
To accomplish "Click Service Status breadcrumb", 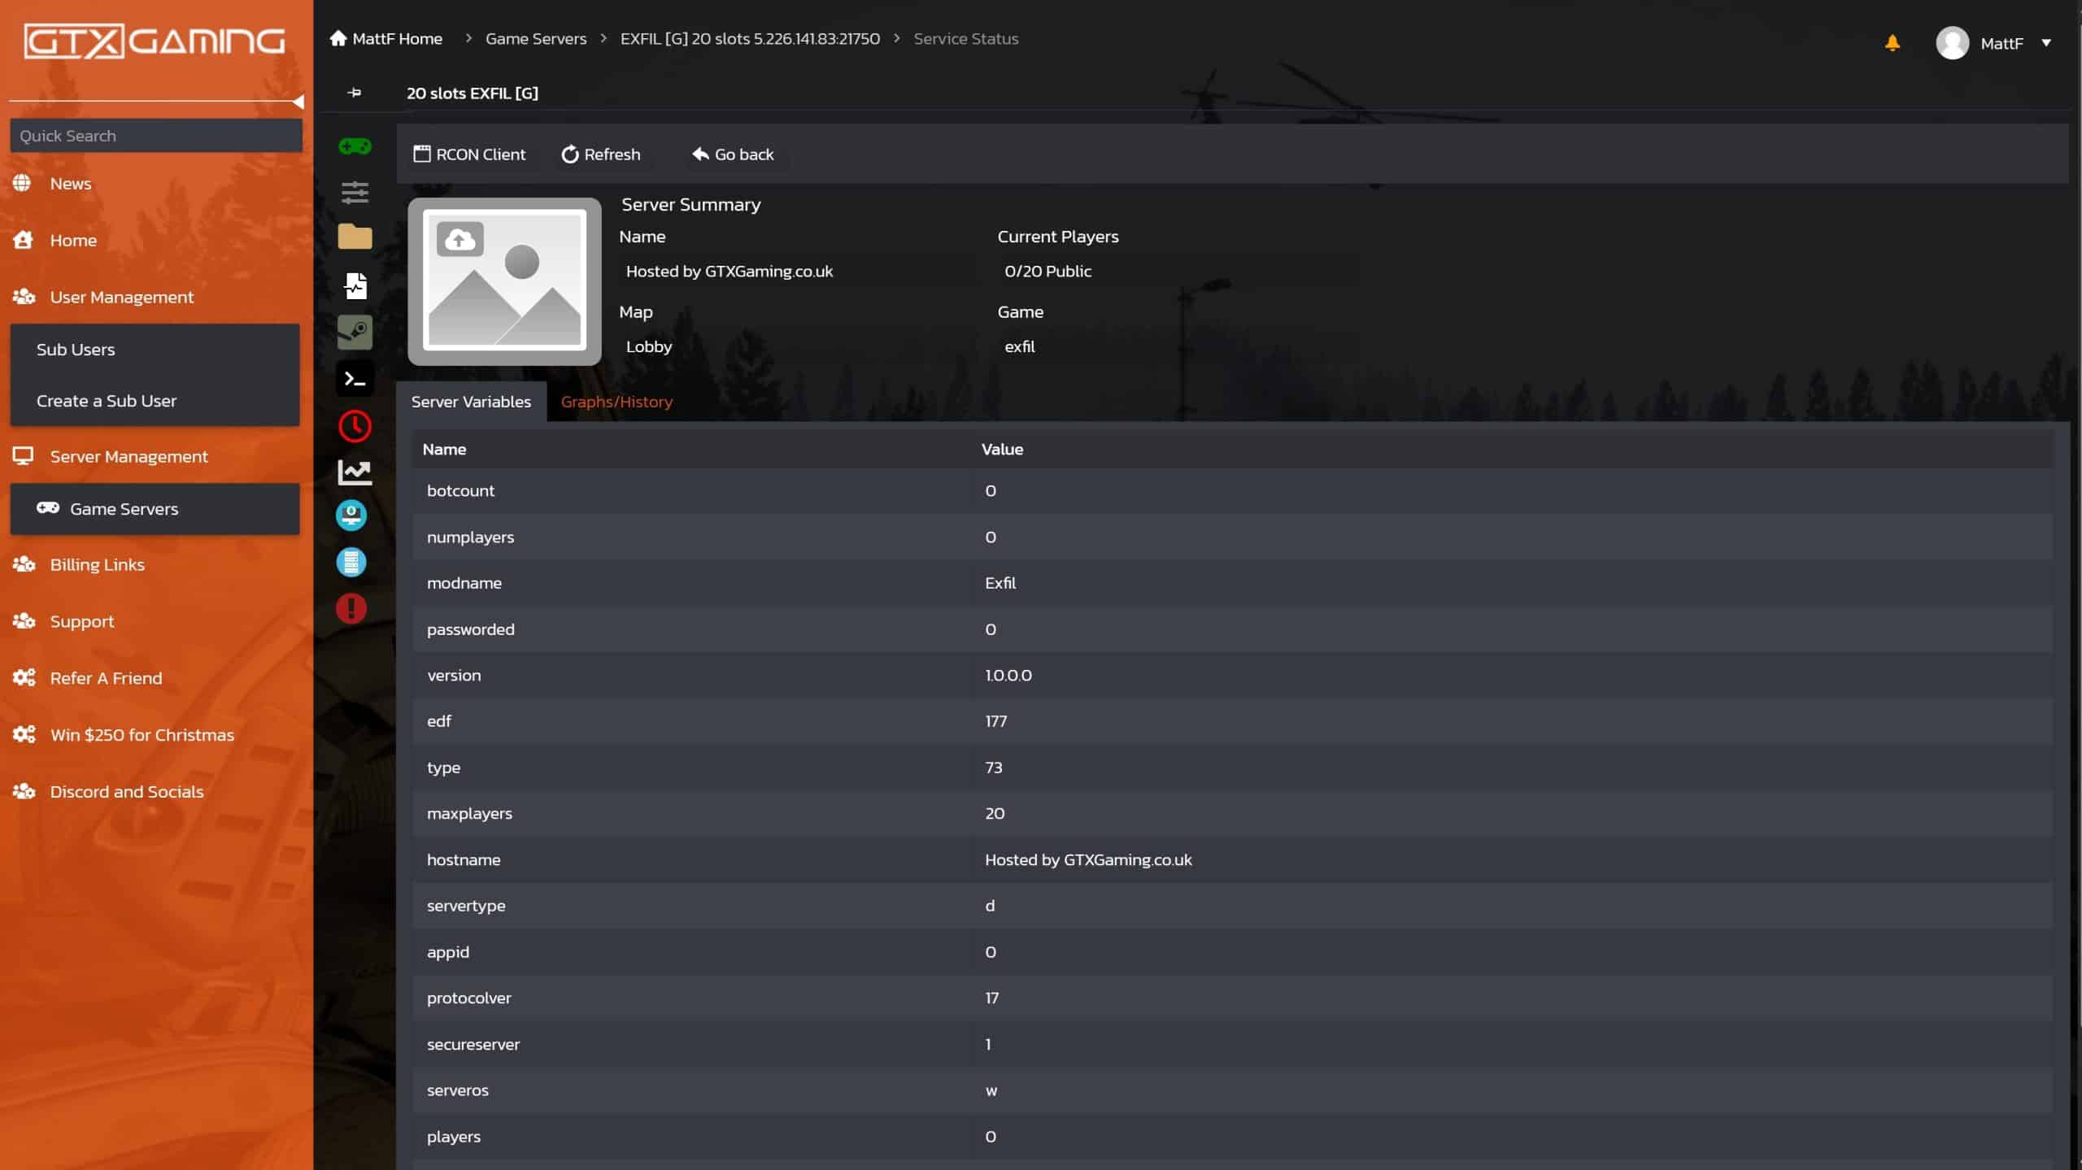I will [965, 39].
